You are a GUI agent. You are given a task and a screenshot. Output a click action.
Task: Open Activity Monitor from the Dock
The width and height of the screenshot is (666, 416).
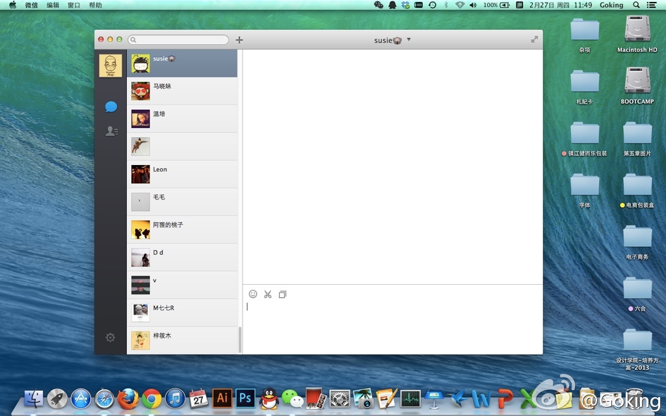[x=410, y=398]
